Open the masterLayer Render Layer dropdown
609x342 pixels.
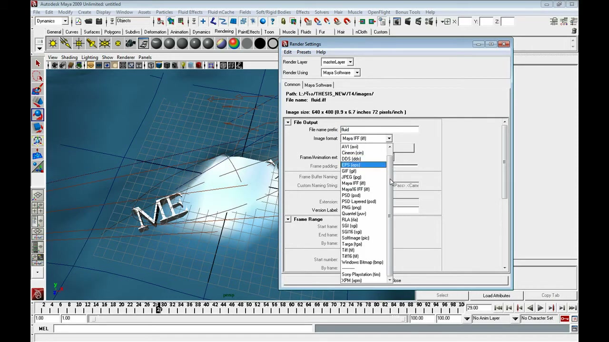[x=337, y=62]
